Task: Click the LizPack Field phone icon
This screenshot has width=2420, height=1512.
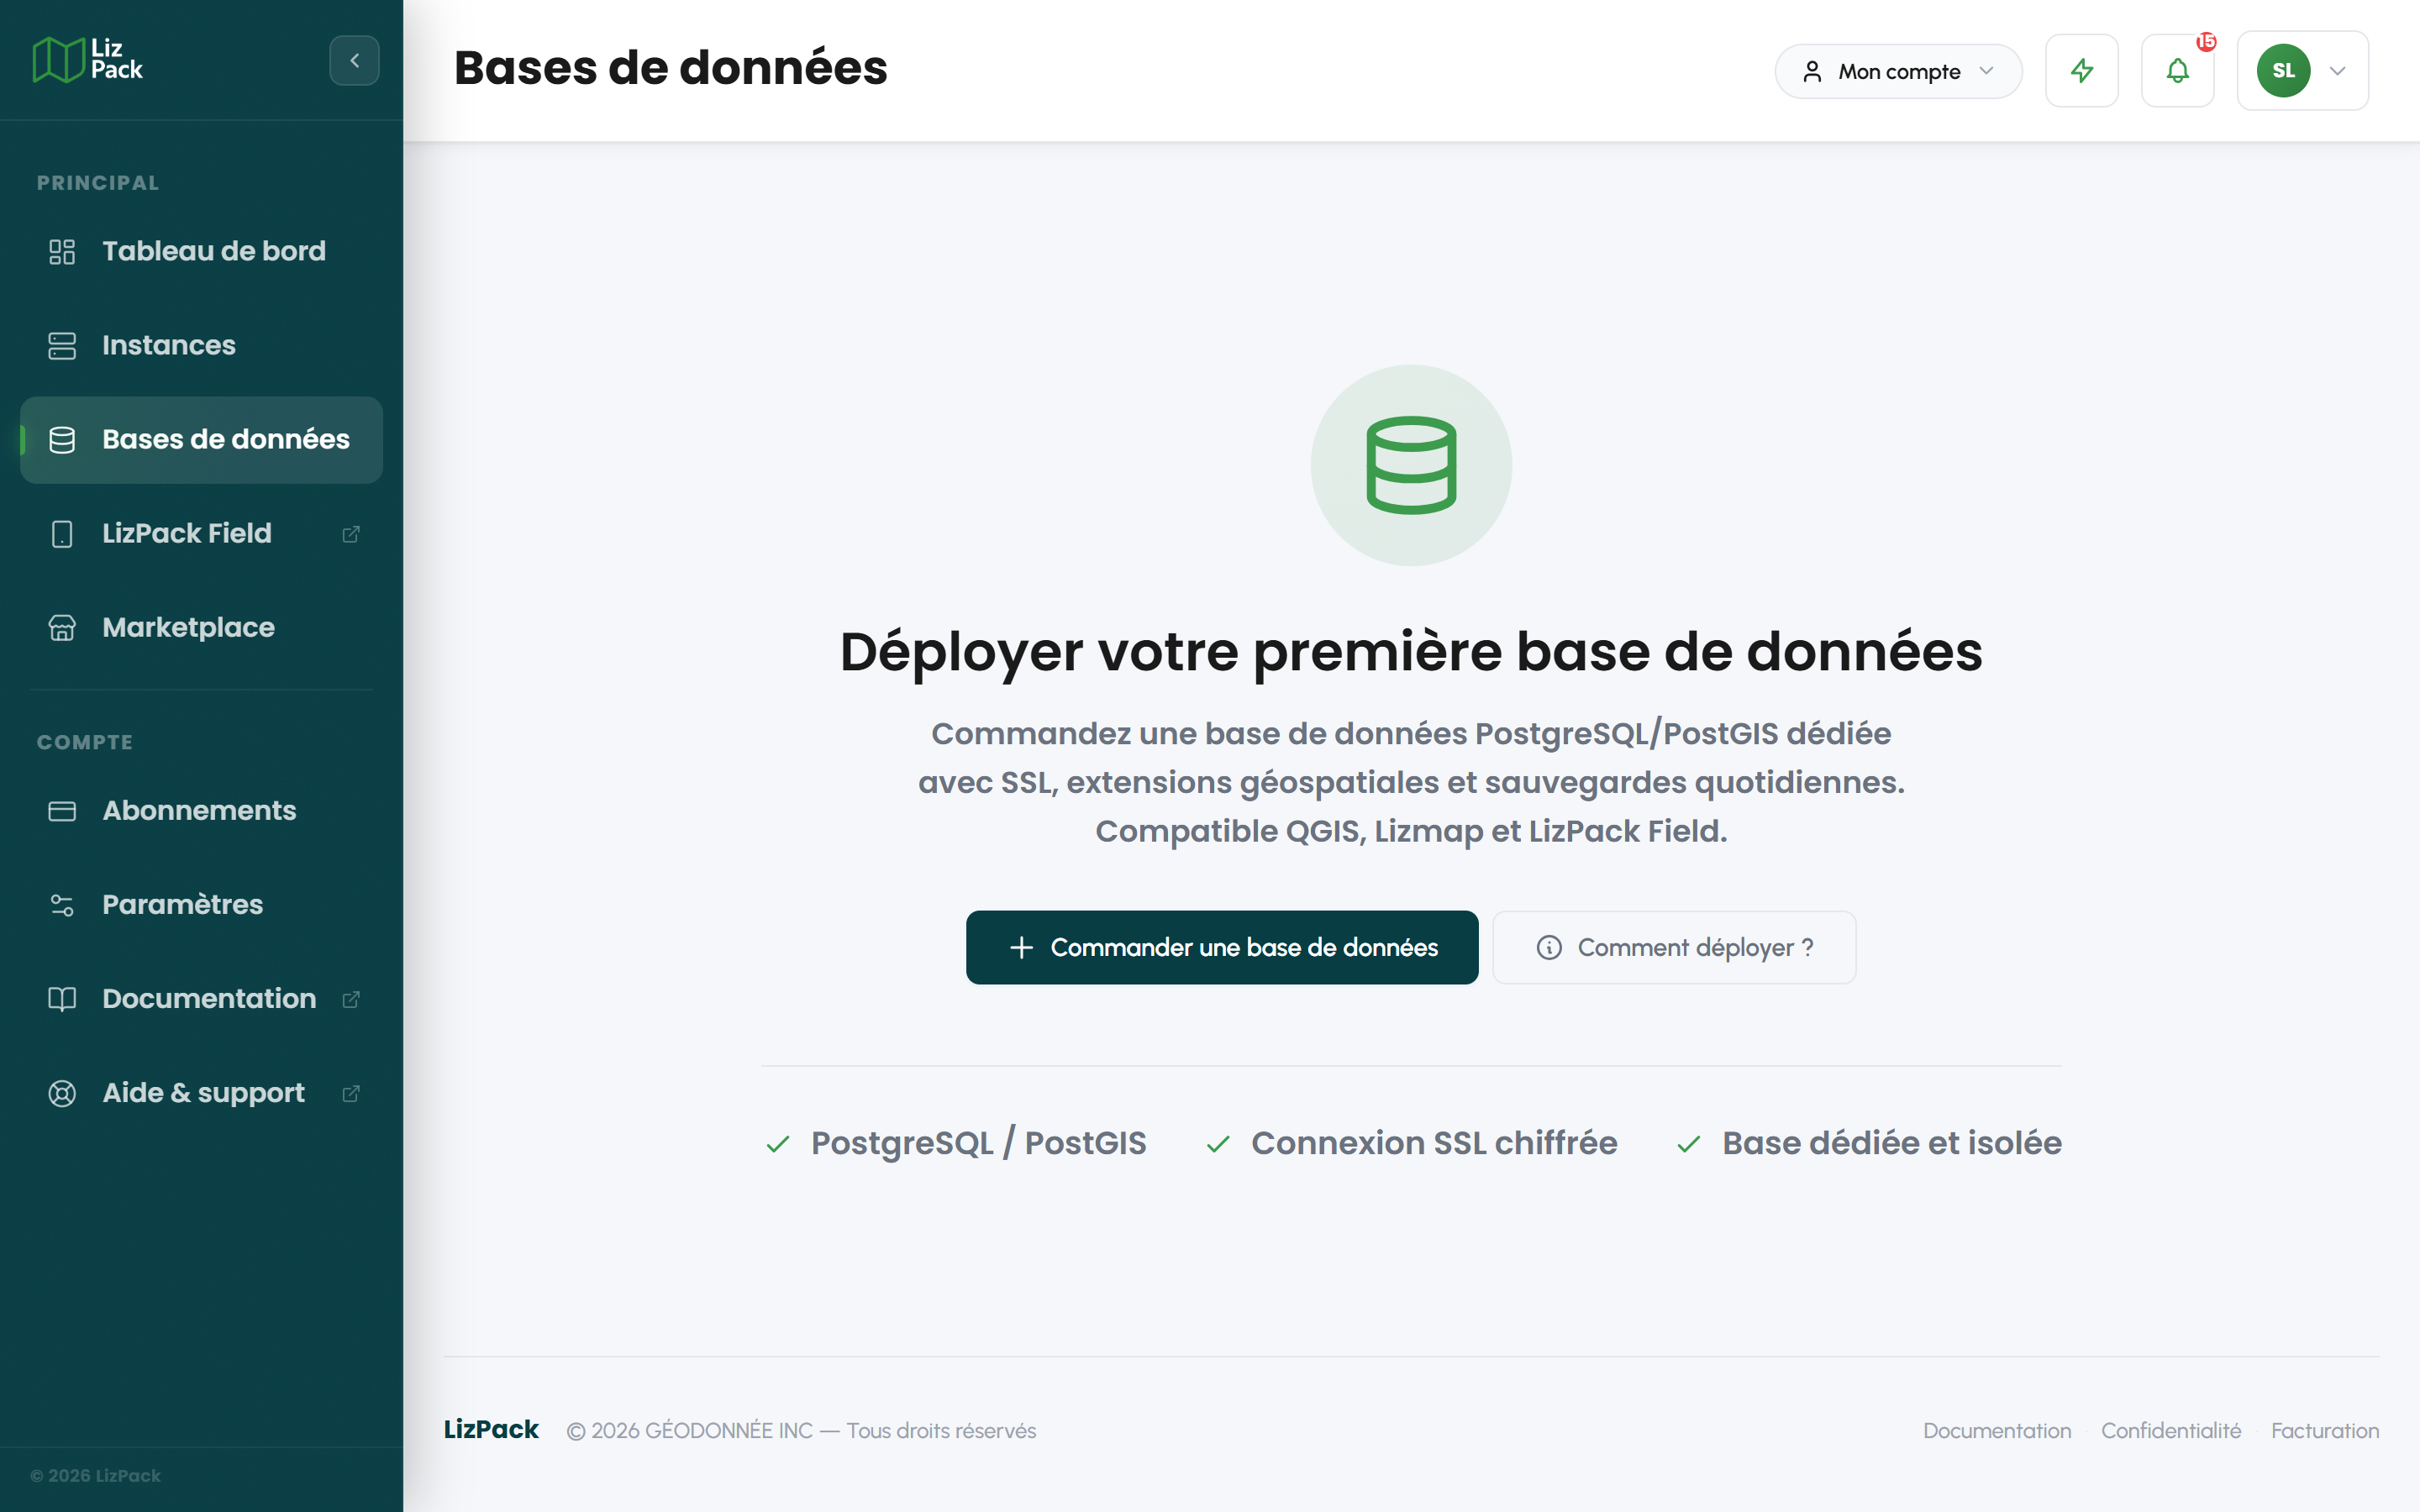Action: point(62,534)
